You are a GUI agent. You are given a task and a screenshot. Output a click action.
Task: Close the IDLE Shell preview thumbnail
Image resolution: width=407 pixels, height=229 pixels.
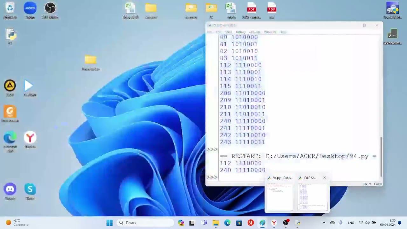(324, 178)
